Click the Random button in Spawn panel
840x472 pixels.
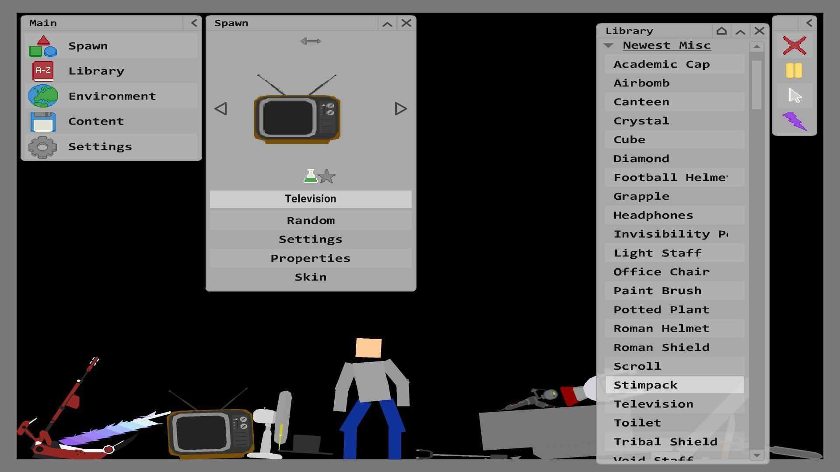tap(310, 219)
